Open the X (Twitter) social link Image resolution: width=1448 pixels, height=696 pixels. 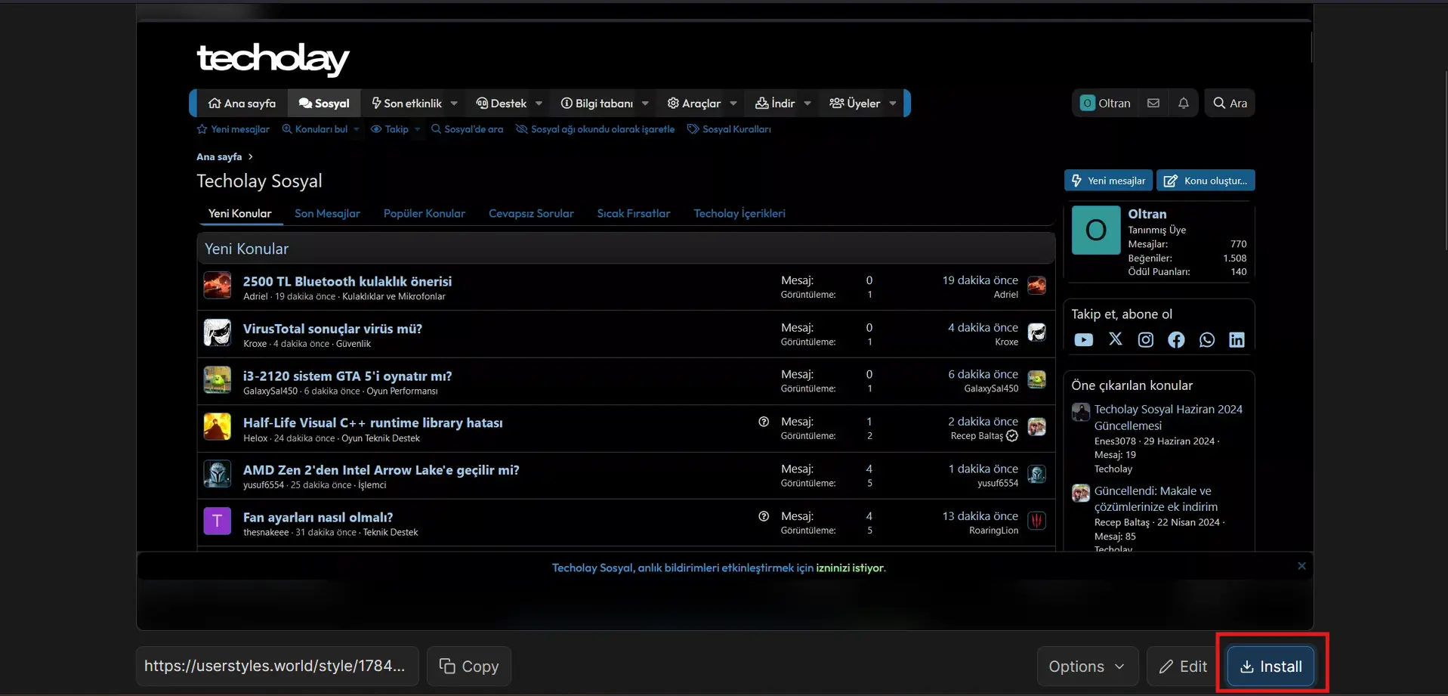click(1116, 339)
